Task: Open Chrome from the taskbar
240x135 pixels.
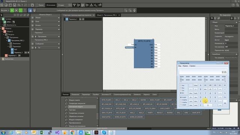Action: coord(72,132)
